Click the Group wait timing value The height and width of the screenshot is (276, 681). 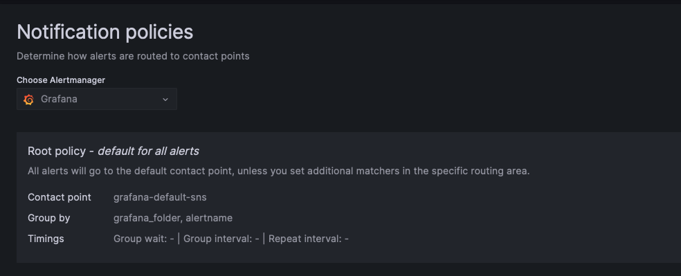(144, 239)
